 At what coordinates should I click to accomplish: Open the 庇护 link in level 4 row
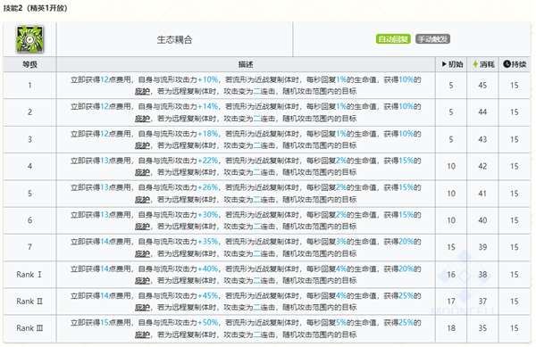[142, 172]
